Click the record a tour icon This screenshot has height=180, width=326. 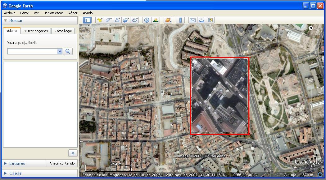click(134, 20)
